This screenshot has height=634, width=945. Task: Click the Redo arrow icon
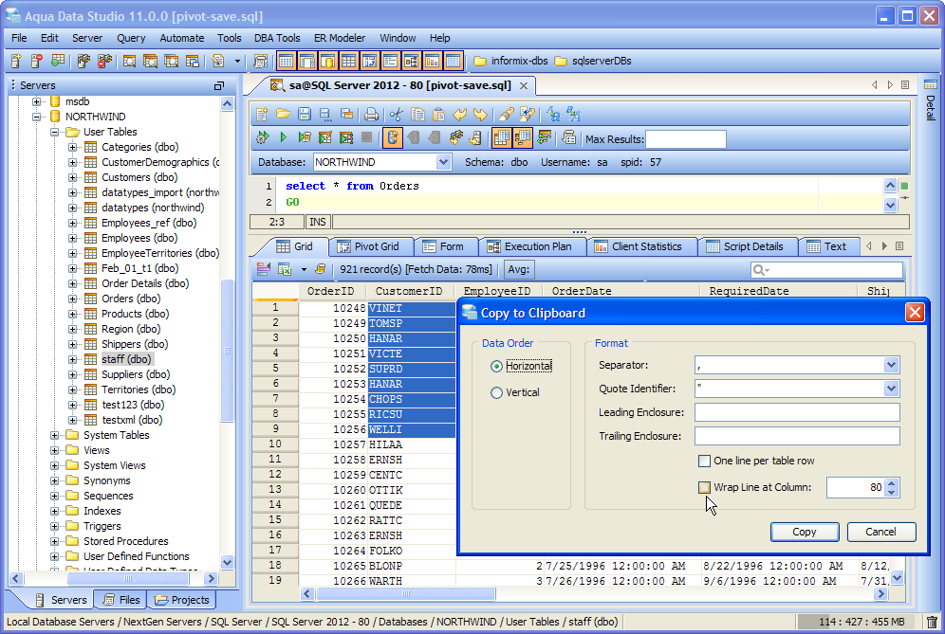[x=480, y=115]
